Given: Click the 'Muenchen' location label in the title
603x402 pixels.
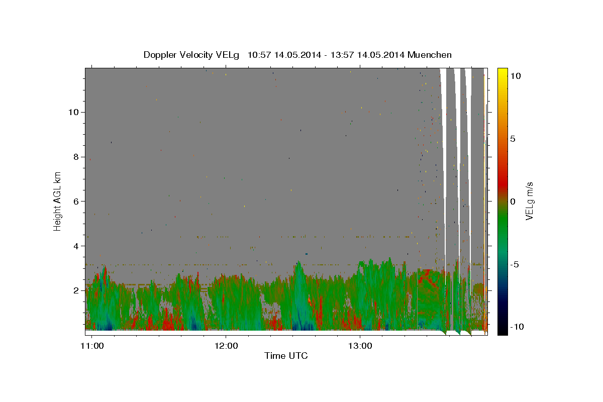Looking at the screenshot, I should 429,55.
